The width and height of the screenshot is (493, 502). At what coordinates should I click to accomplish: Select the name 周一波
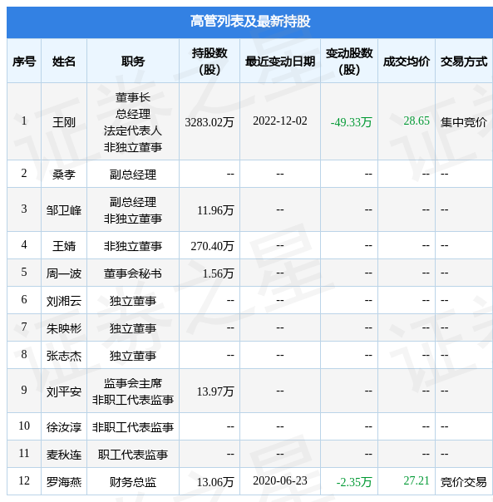coord(64,273)
